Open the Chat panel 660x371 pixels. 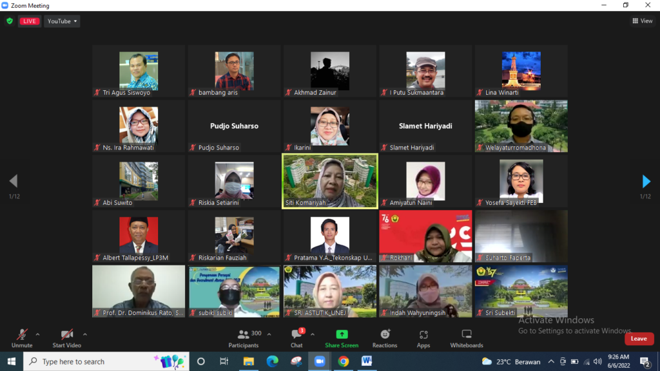click(x=296, y=338)
